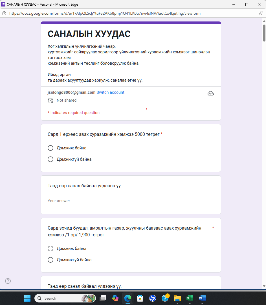Open File Explorer from the taskbar
The image size is (266, 305).
click(x=177, y=298)
